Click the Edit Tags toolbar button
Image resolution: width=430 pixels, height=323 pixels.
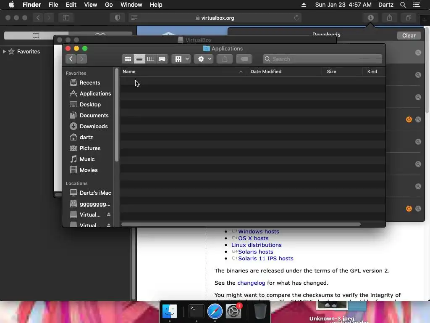point(244,59)
